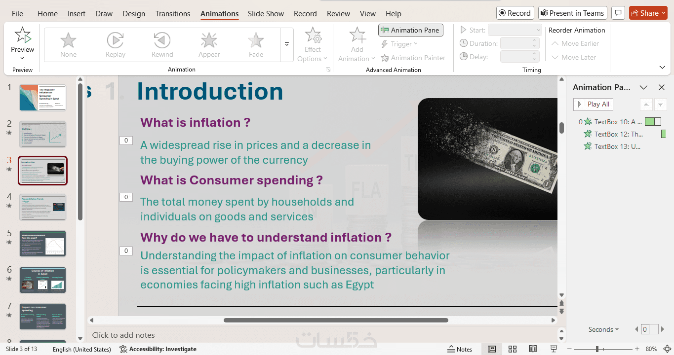Screen dimensions: 674x355
Task: Switch to Slide Sorter view icon
Action: click(513, 349)
